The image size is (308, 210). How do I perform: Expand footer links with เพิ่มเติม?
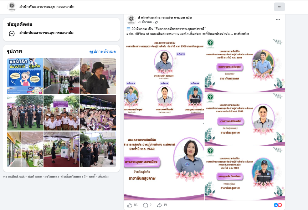103,176
